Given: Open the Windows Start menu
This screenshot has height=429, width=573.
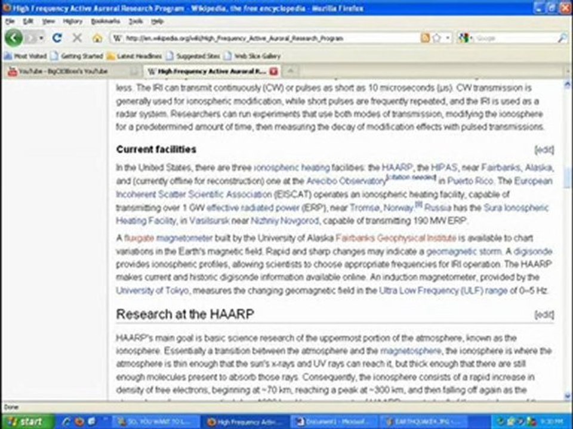Looking at the screenshot, I should coord(27,422).
